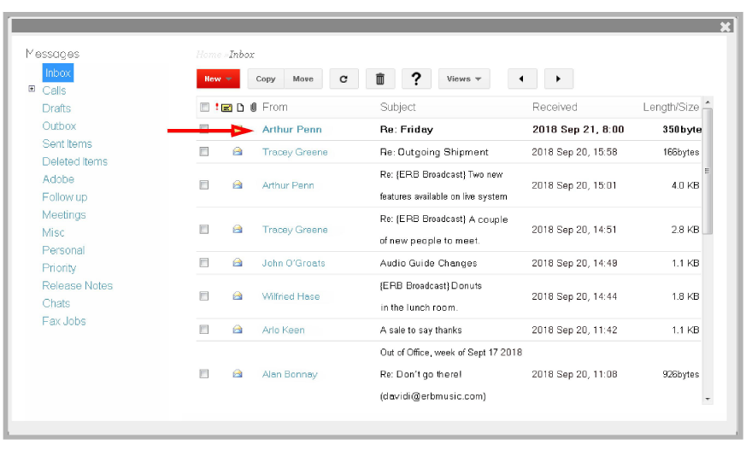The width and height of the screenshot is (746, 450).
Task: Tick the select-all checkbox in header
Action: tap(204, 108)
